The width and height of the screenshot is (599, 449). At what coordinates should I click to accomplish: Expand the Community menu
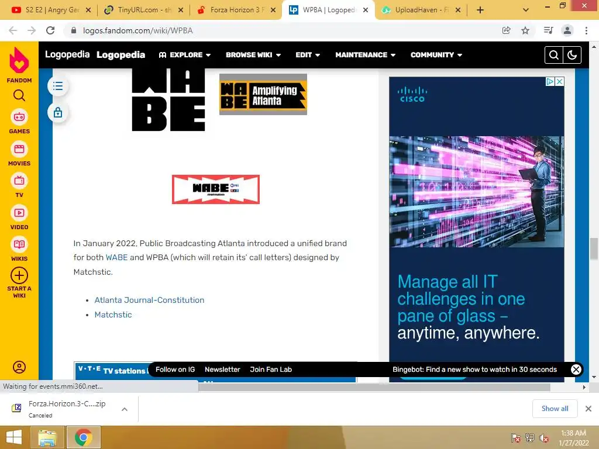[436, 55]
